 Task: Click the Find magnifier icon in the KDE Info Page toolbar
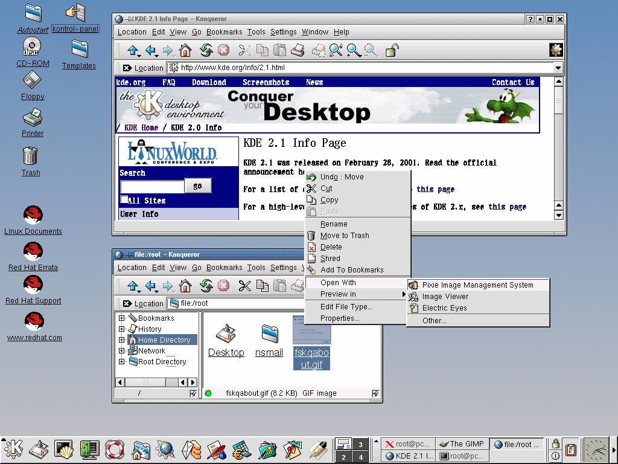(x=336, y=51)
